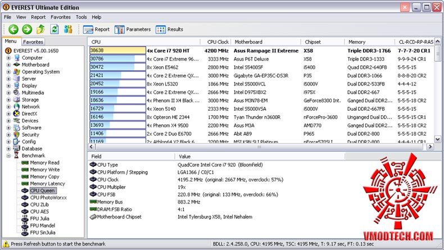Expand the Operating System tree node
Screen dimensions: 444x250
point(8,72)
